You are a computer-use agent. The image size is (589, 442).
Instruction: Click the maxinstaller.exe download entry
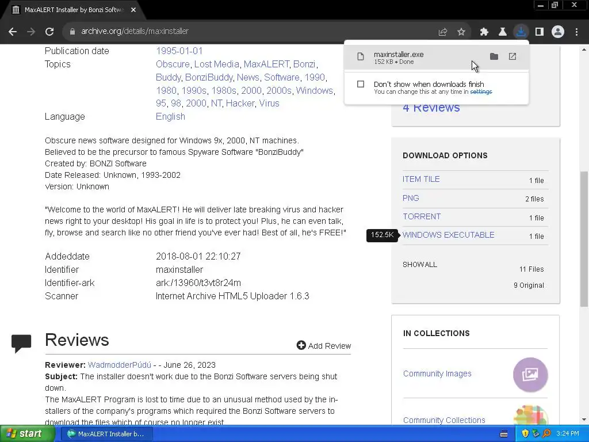point(436,58)
